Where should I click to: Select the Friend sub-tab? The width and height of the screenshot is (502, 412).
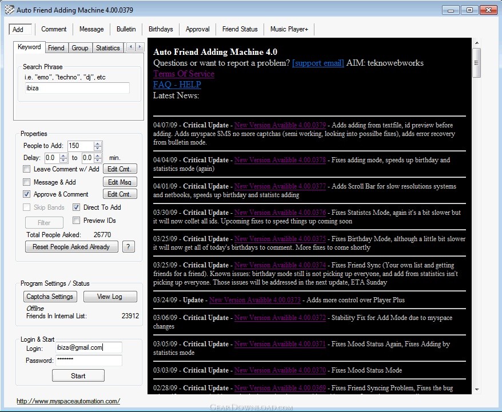point(57,48)
